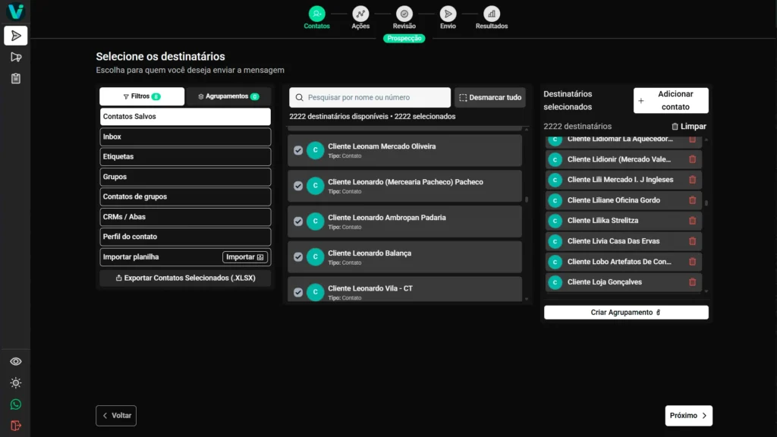
Task: Expand the Perfil do contato filter
Action: tap(185, 237)
